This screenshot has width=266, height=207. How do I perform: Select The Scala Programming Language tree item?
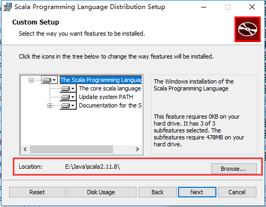click(x=101, y=80)
